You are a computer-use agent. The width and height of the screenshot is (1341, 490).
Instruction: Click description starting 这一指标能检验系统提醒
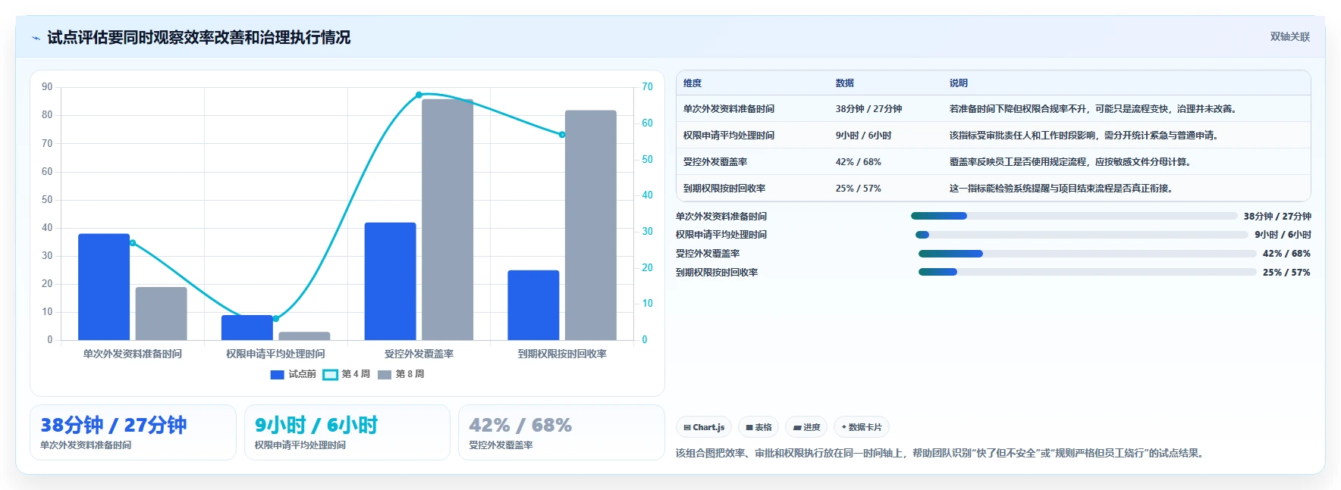click(x=1063, y=189)
